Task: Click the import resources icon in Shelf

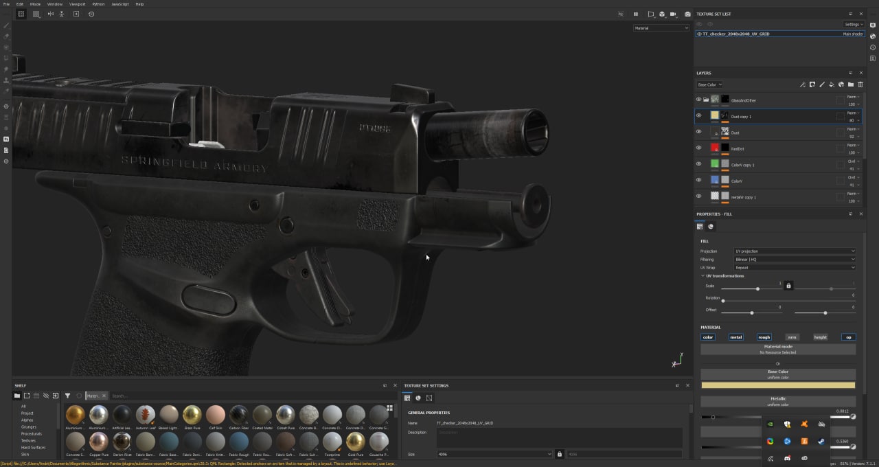Action: tap(56, 396)
